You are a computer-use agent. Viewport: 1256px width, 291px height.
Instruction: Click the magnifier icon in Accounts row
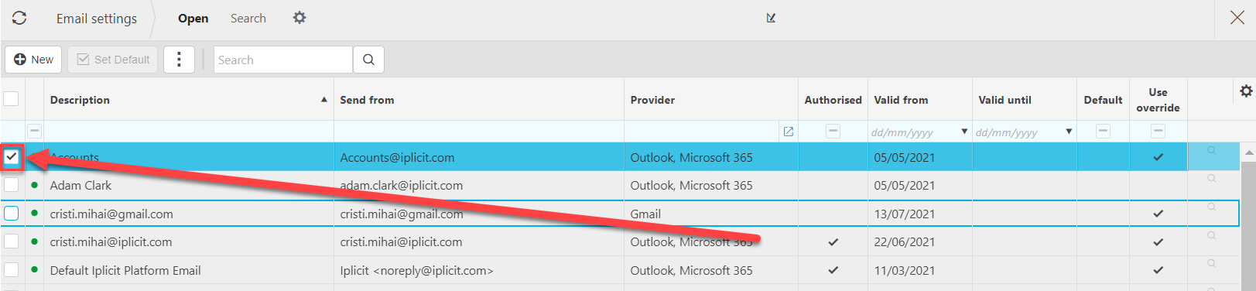(x=1212, y=150)
